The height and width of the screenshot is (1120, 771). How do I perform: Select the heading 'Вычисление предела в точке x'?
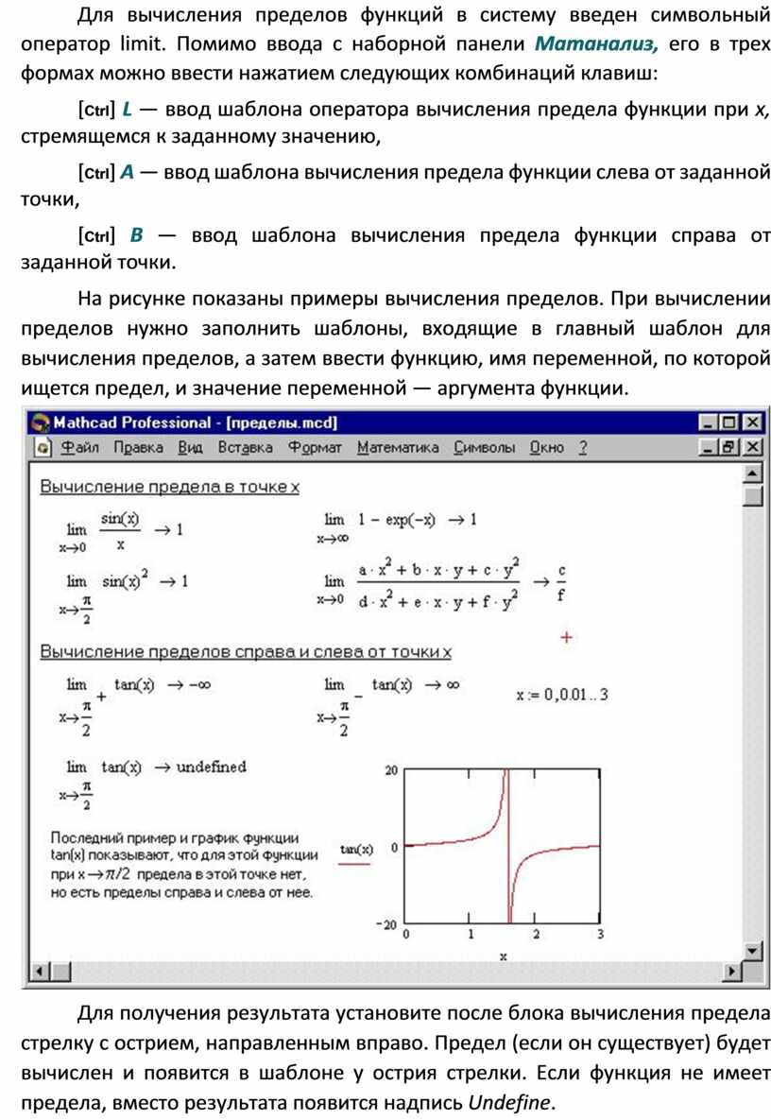pos(169,487)
